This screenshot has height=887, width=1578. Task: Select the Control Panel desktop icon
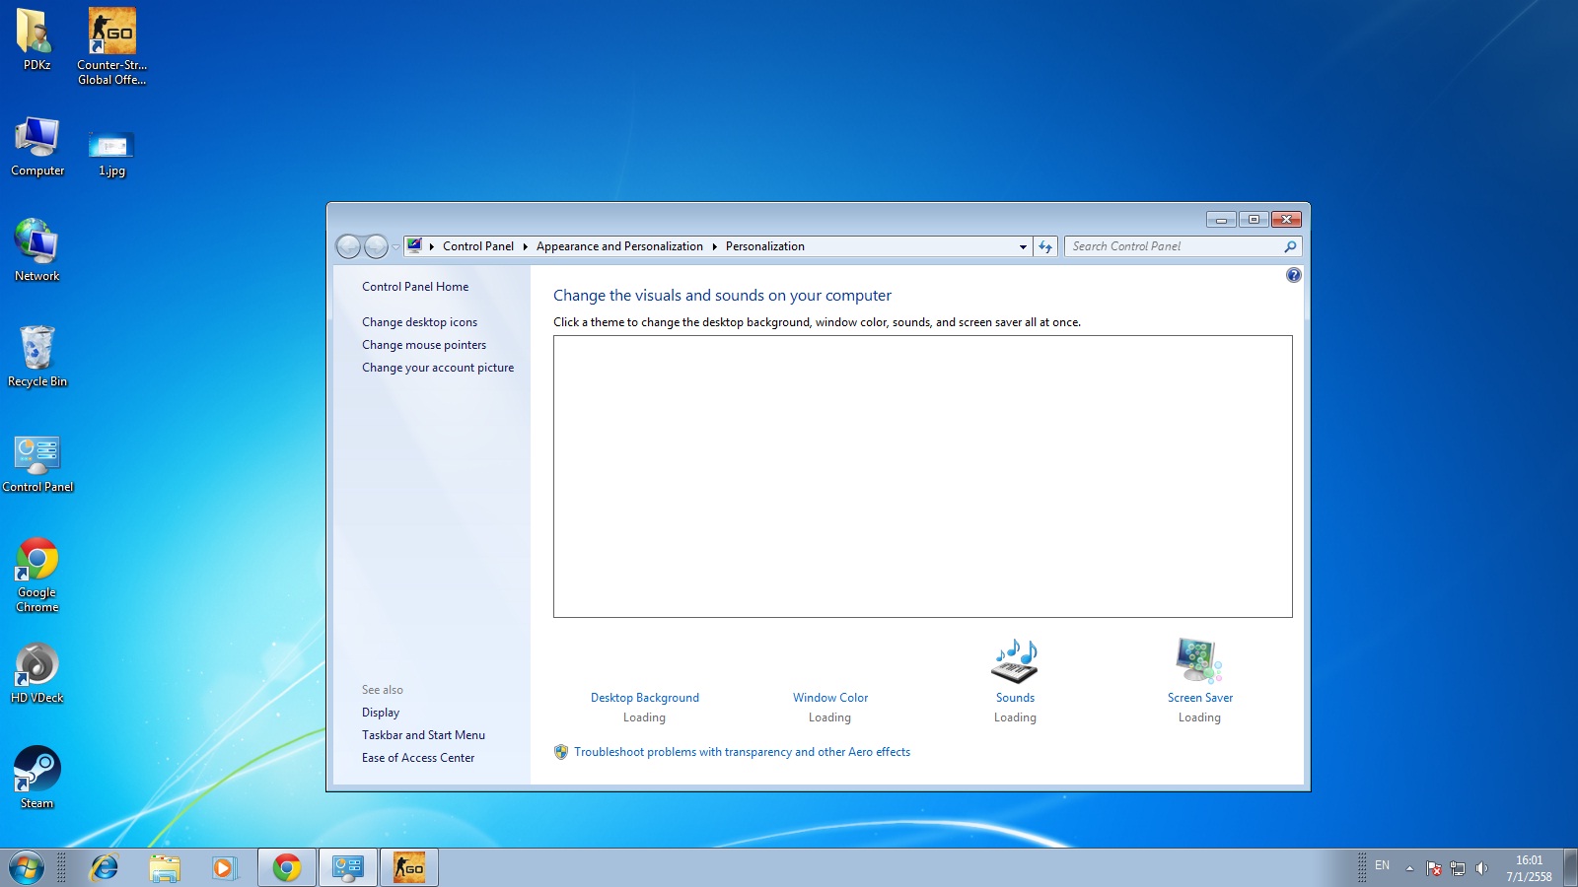[37, 463]
